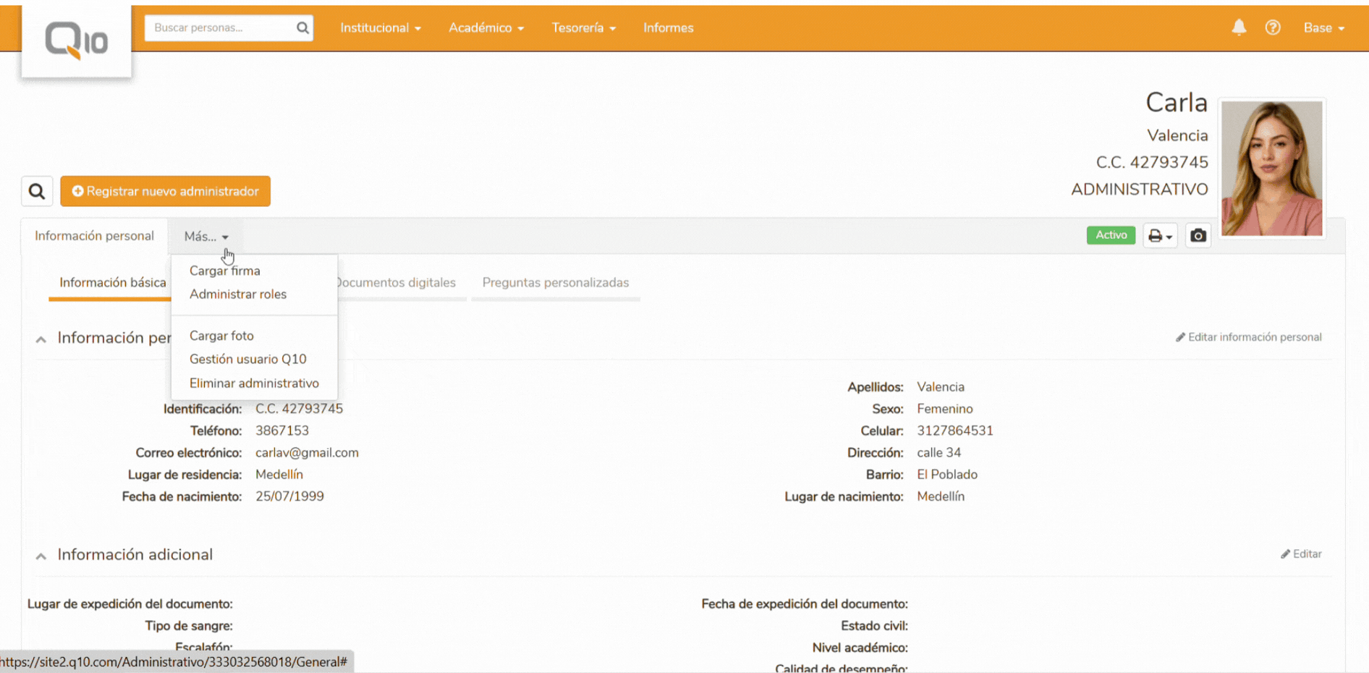Choose Eliminar administrativo option
Viewport: 1369px width, 673px height.
click(254, 384)
